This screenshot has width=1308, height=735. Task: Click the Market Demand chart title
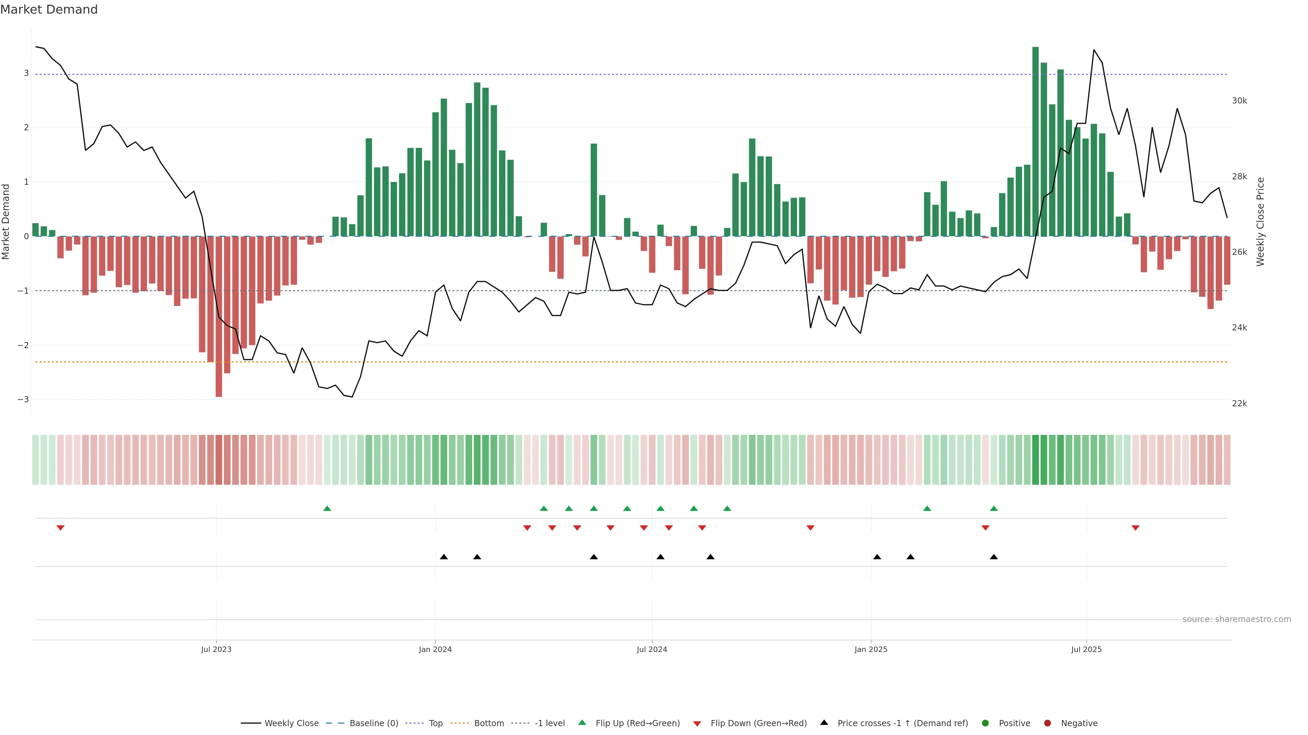click(x=49, y=10)
